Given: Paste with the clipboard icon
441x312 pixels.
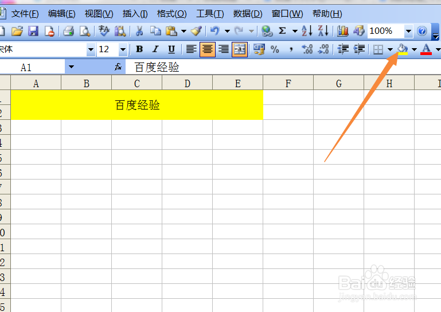Looking at the screenshot, I should click(x=171, y=31).
